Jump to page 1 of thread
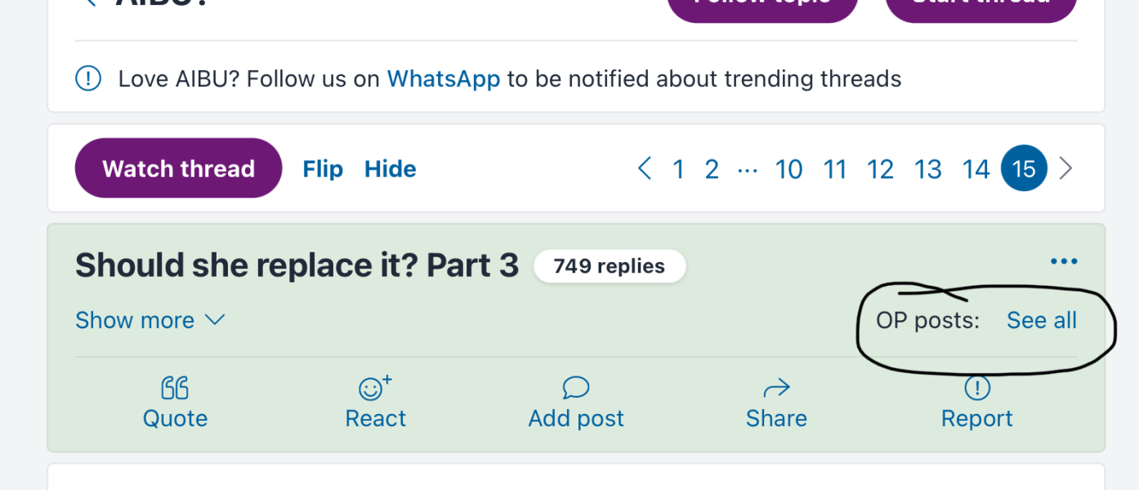The width and height of the screenshot is (1139, 490). [678, 169]
